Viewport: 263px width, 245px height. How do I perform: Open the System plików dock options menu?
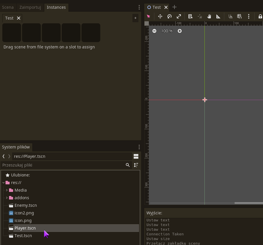pos(139,147)
